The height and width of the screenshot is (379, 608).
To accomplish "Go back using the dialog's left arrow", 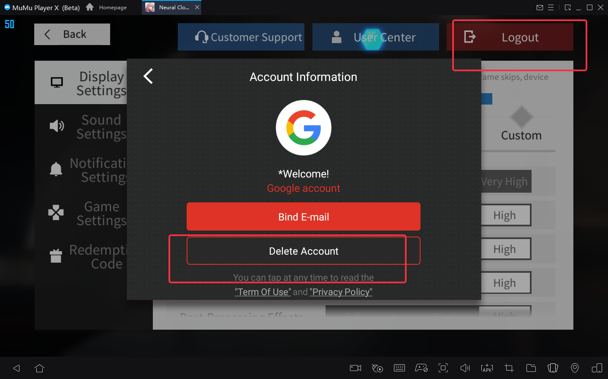I will tap(148, 76).
